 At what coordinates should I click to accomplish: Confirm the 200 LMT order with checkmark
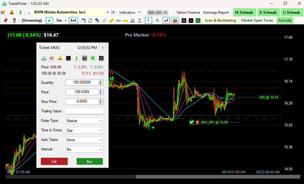point(192,122)
